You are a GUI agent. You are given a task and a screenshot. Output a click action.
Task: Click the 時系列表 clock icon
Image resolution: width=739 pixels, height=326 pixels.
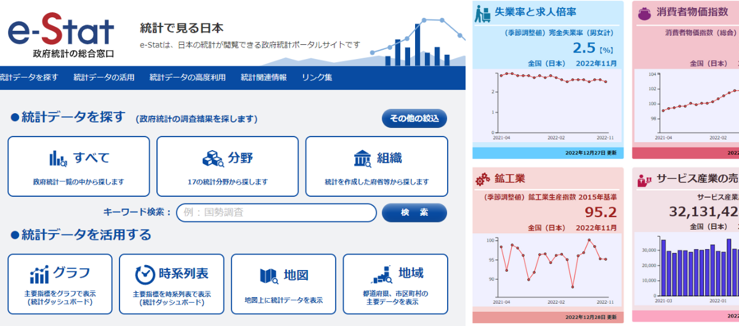coord(145,274)
